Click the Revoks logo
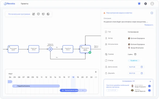The height and width of the screenshot is (99, 159). click(x=9, y=4)
